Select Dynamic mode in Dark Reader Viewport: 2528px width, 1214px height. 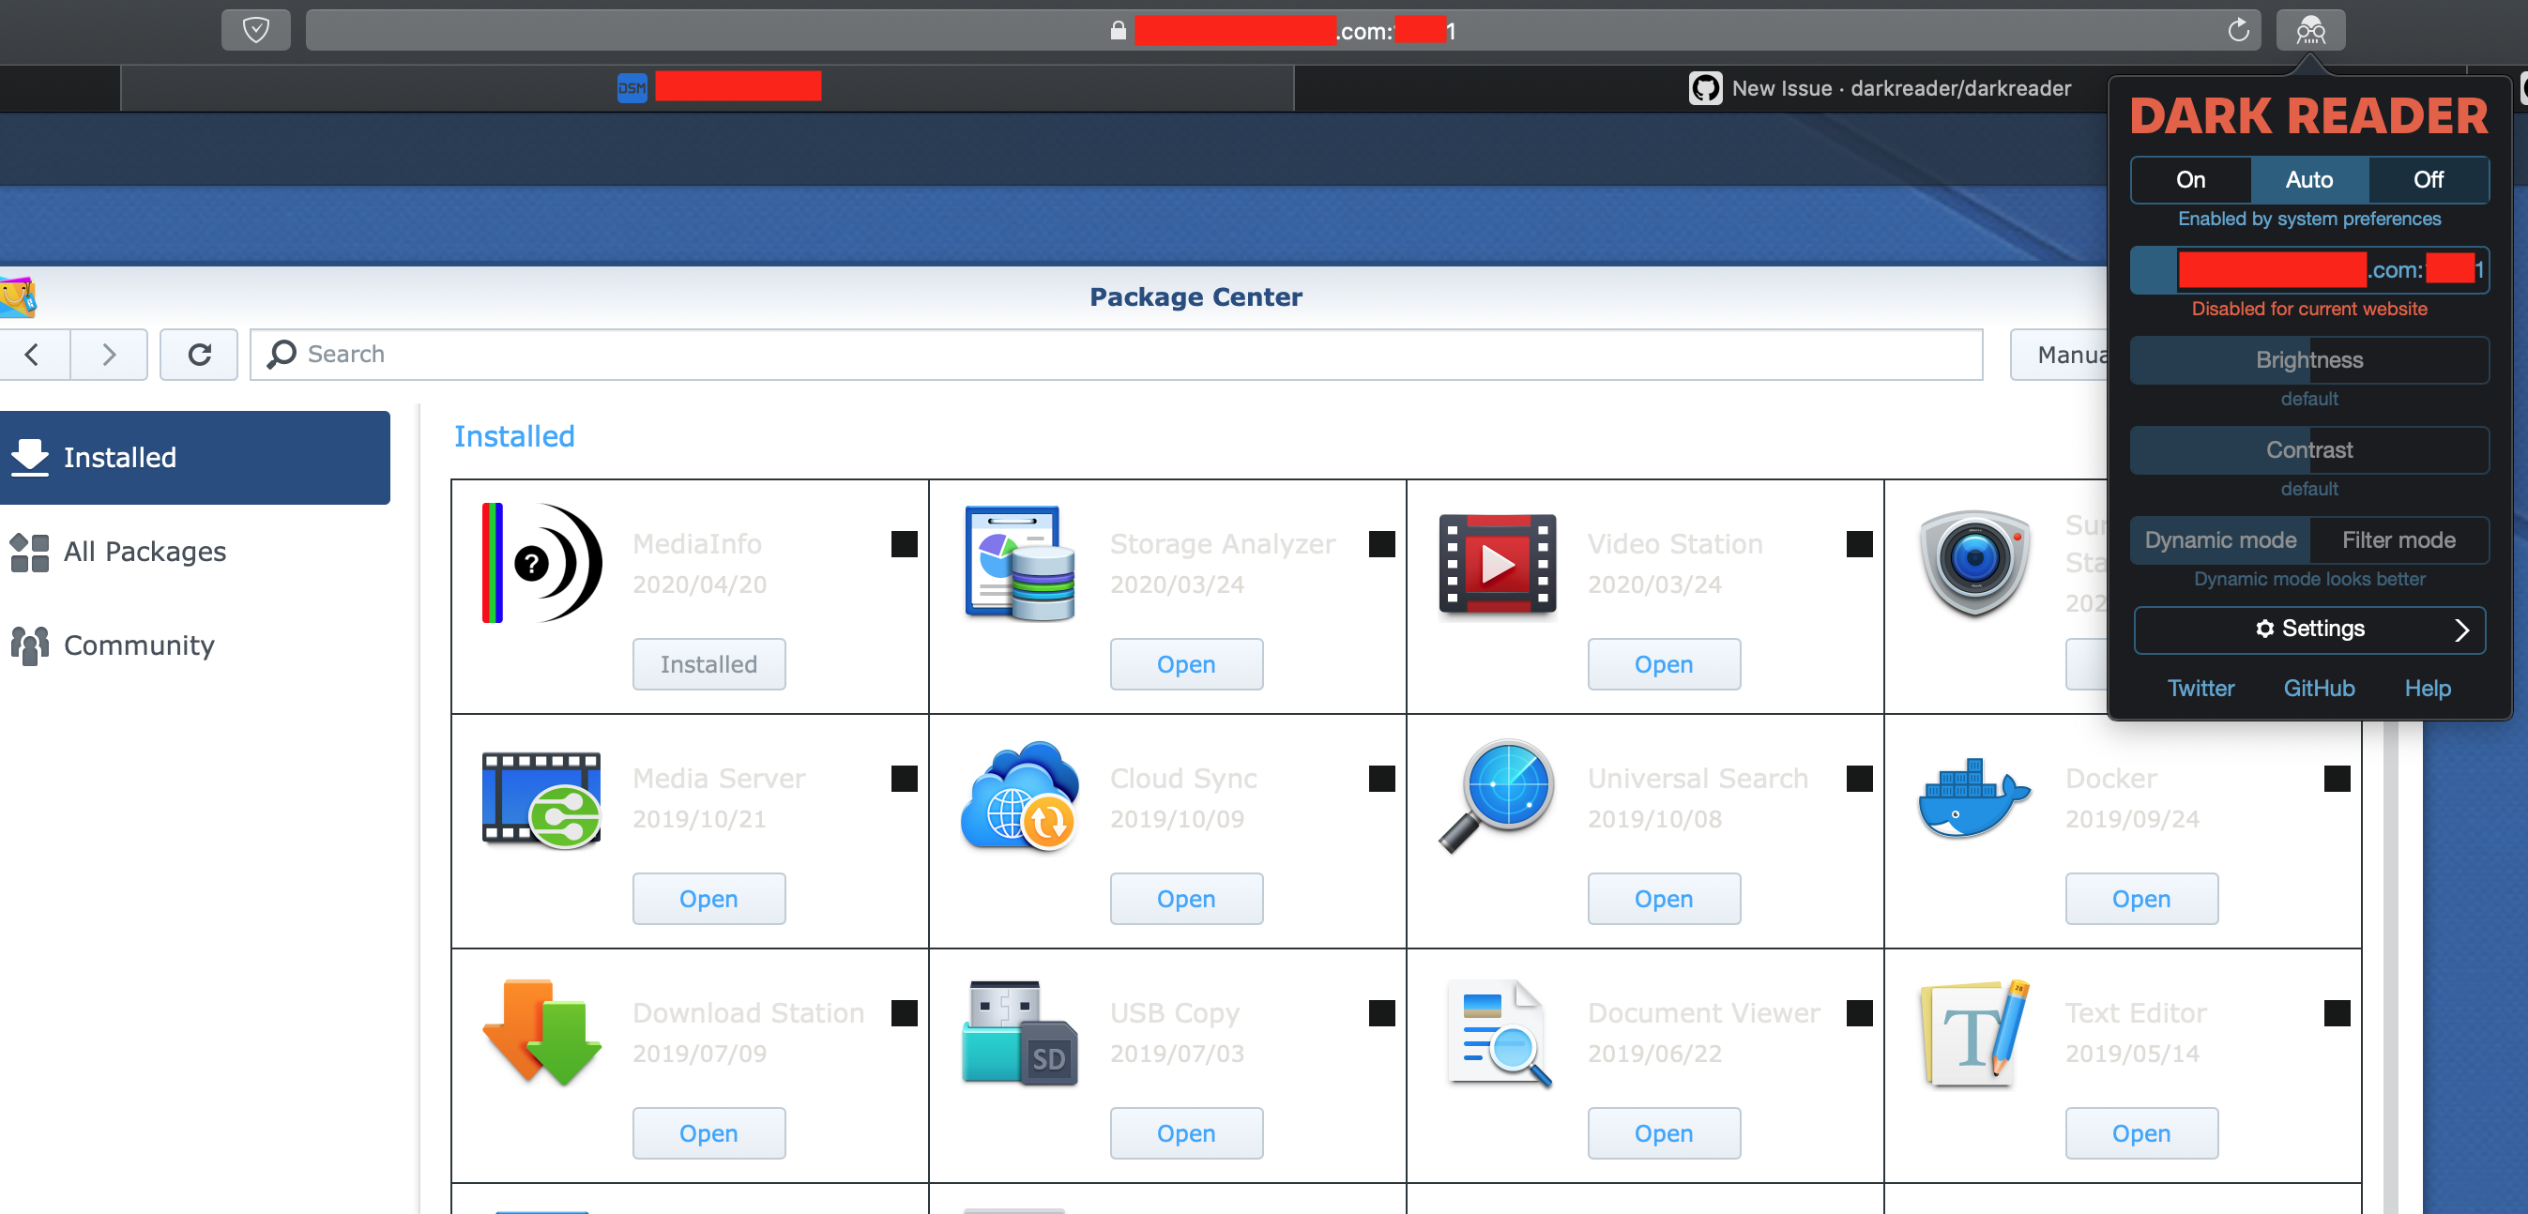pyautogui.click(x=2220, y=539)
